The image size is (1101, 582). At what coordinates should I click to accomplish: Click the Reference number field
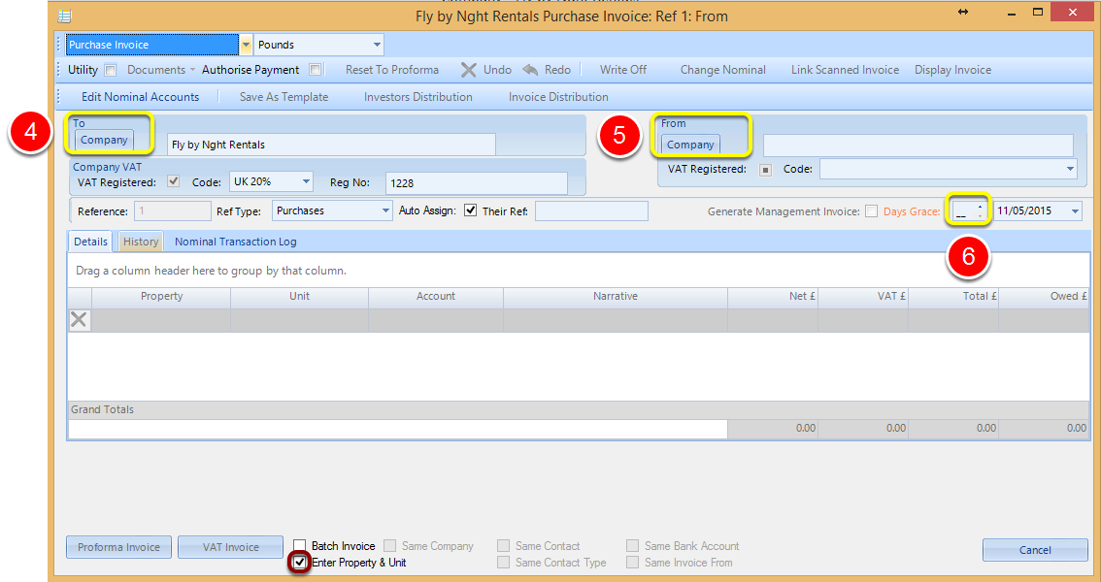(173, 211)
